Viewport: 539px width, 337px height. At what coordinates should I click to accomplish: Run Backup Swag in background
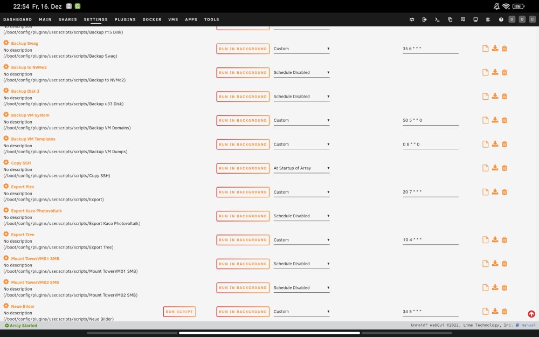pyautogui.click(x=243, y=49)
